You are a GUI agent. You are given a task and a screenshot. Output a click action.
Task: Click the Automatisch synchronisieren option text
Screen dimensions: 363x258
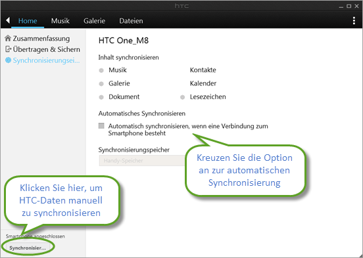click(x=188, y=129)
